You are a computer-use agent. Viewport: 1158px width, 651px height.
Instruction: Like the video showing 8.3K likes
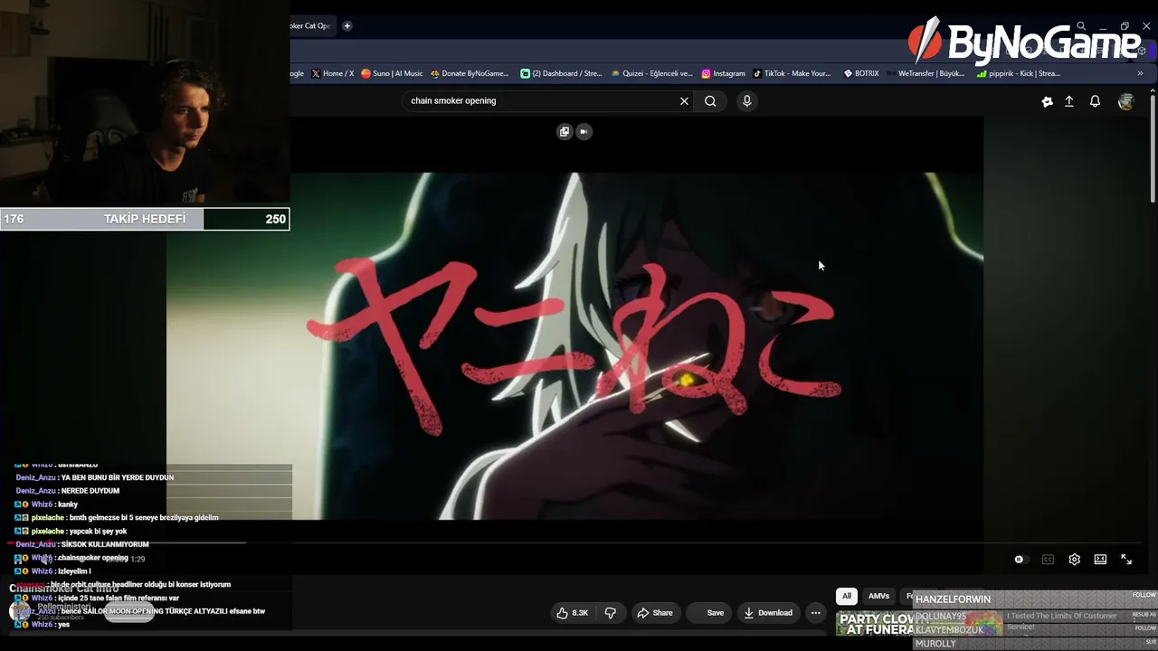[x=573, y=613]
